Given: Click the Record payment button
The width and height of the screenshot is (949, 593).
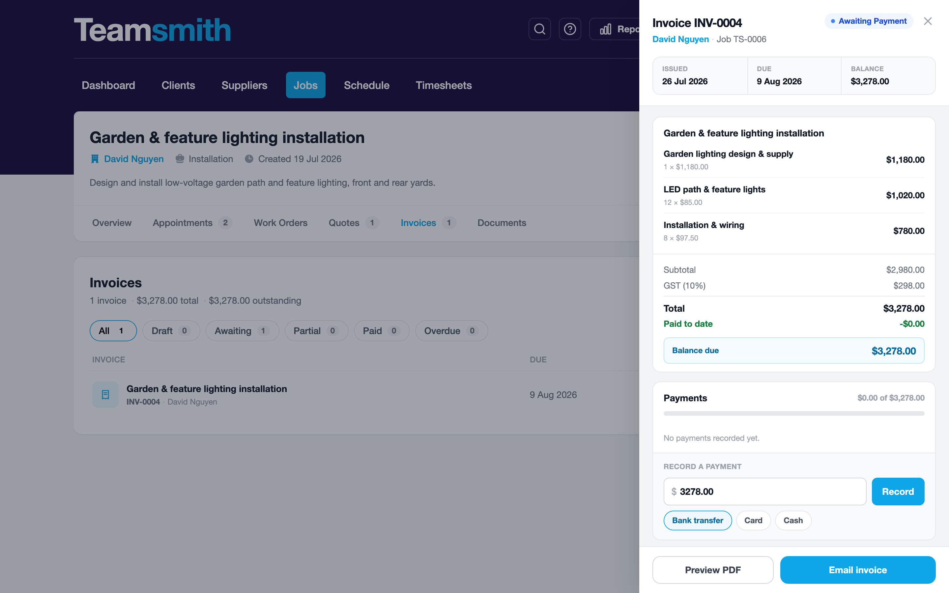Looking at the screenshot, I should coord(898,492).
